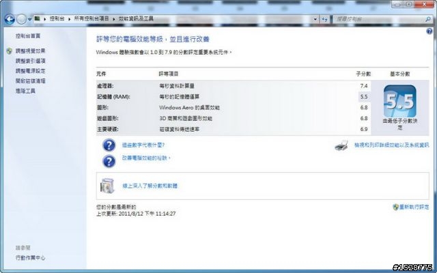The width and height of the screenshot is (437, 273).
Task: Open 控制台首頁 in the sidebar
Action: 28,36
